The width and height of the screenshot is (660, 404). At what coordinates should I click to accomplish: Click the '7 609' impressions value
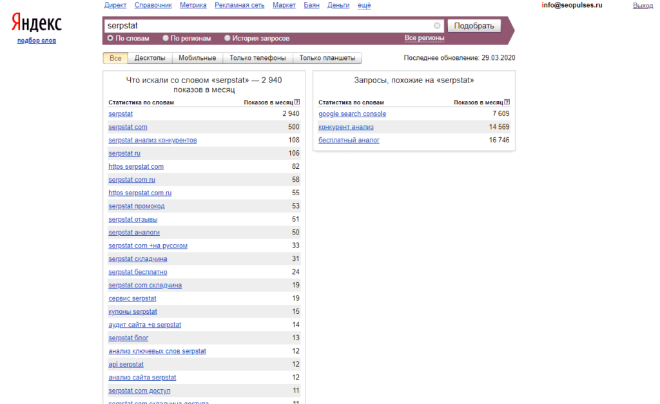pos(501,113)
